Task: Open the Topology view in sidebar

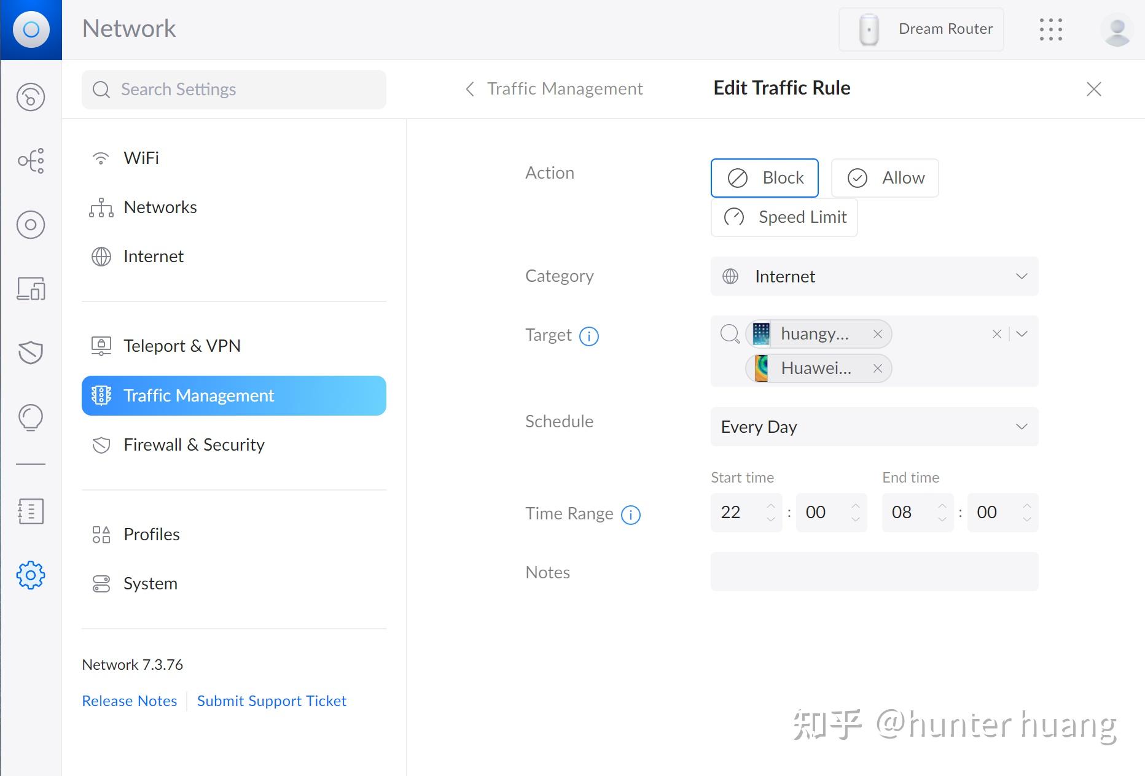Action: (31, 161)
